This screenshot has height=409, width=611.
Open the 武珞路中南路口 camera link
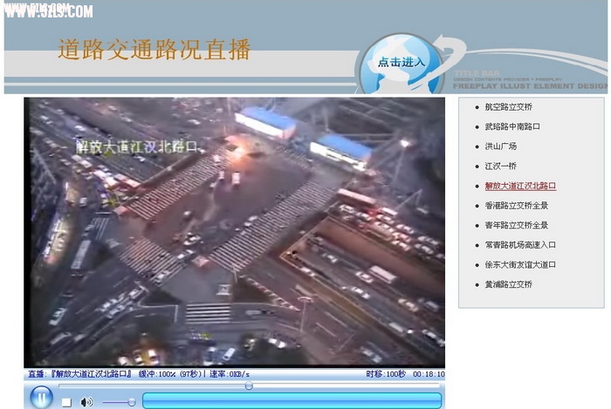tap(512, 126)
